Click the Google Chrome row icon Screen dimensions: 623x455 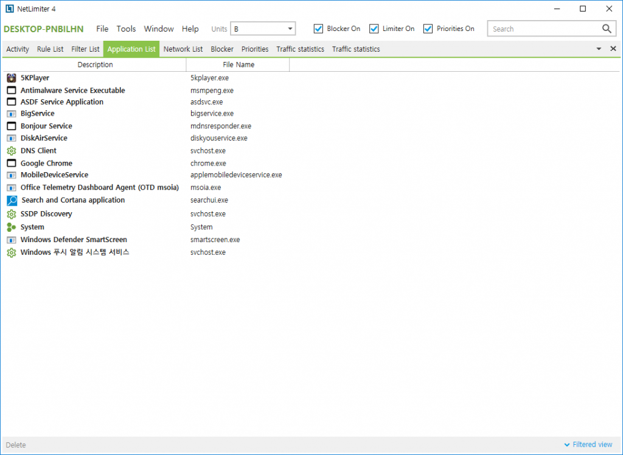(12, 163)
